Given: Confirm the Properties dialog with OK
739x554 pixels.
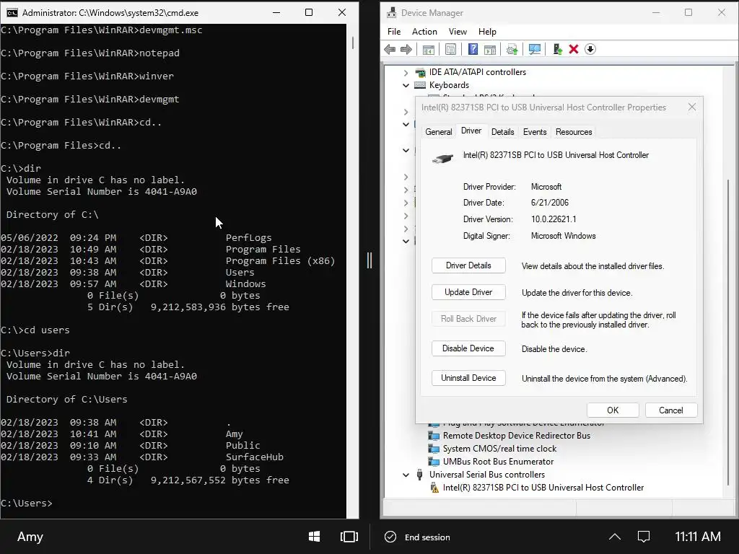Looking at the screenshot, I should pos(613,410).
